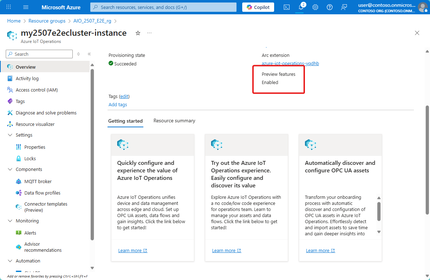Image resolution: width=430 pixels, height=280 pixels.
Task: Click the user account avatar
Action: (x=422, y=7)
